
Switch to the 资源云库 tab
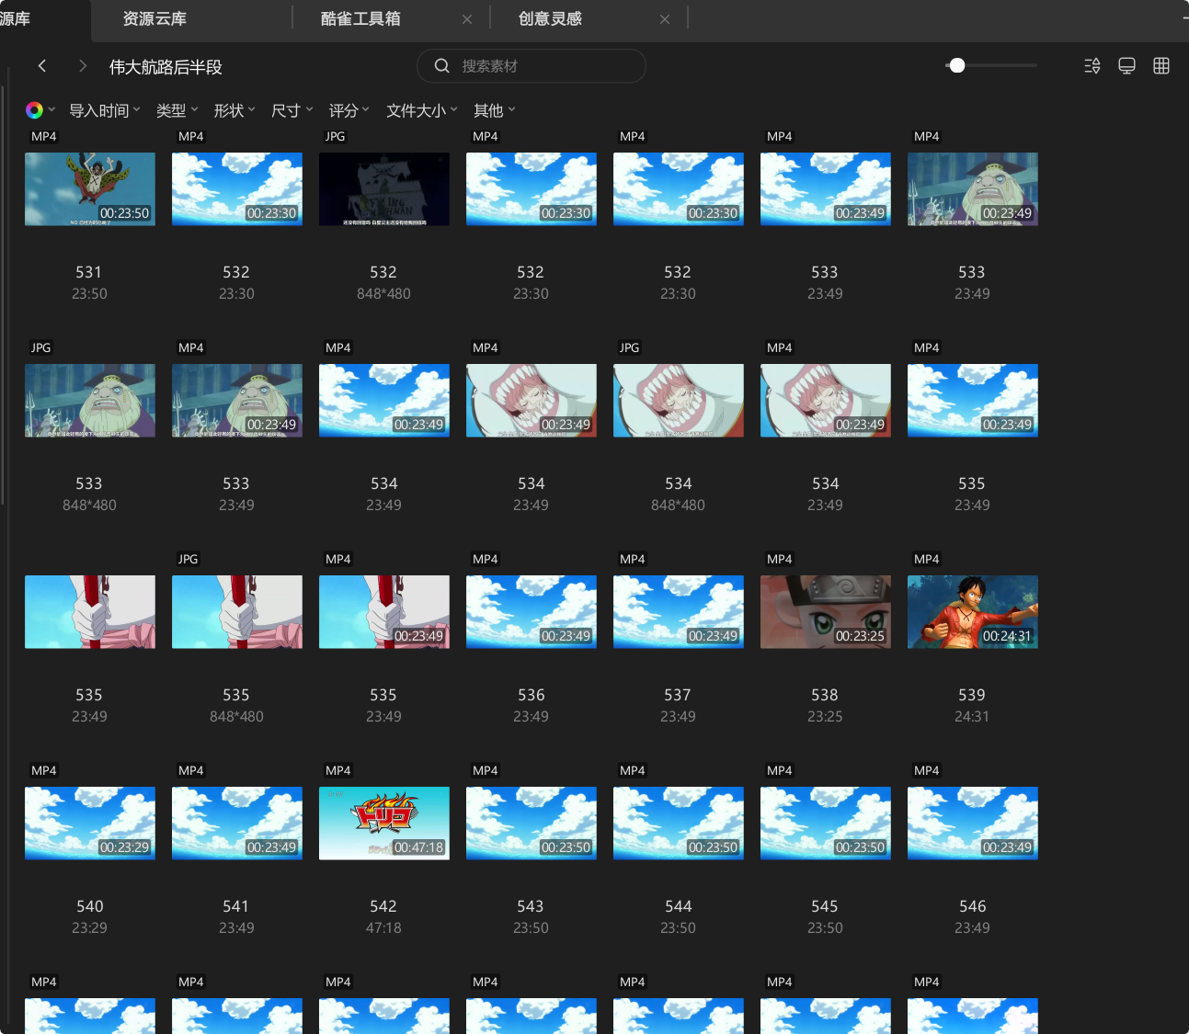coord(154,18)
